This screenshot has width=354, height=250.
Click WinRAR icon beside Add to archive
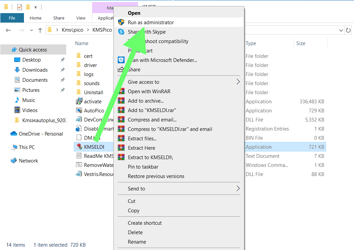click(x=121, y=101)
